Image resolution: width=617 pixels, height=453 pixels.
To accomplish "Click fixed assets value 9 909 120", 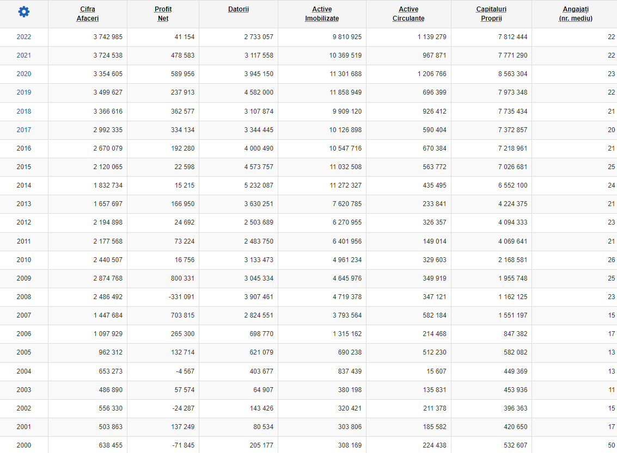I will (347, 111).
